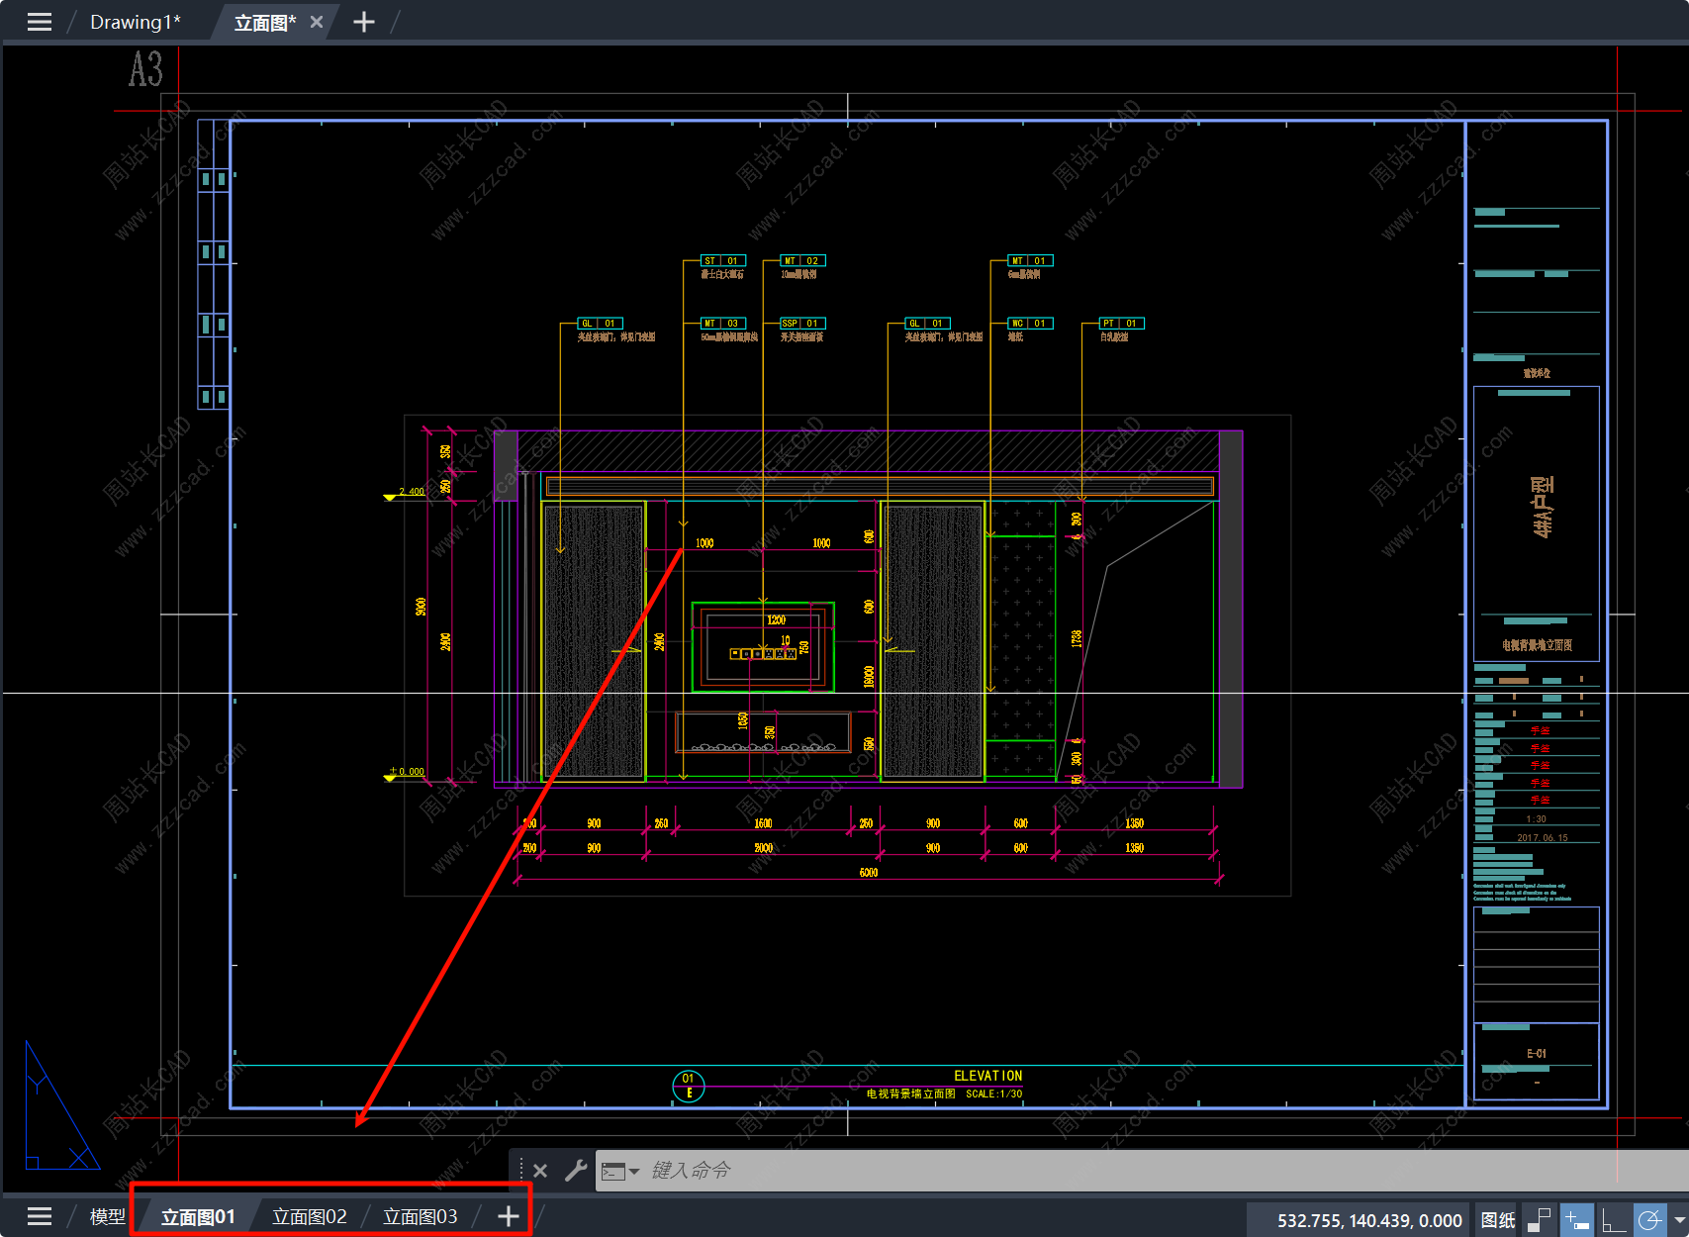Select the 立面图01 layout tab
The width and height of the screenshot is (1689, 1237).
pos(198,1216)
